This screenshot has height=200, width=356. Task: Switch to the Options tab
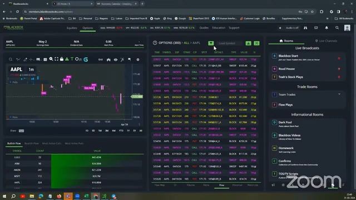point(88,28)
